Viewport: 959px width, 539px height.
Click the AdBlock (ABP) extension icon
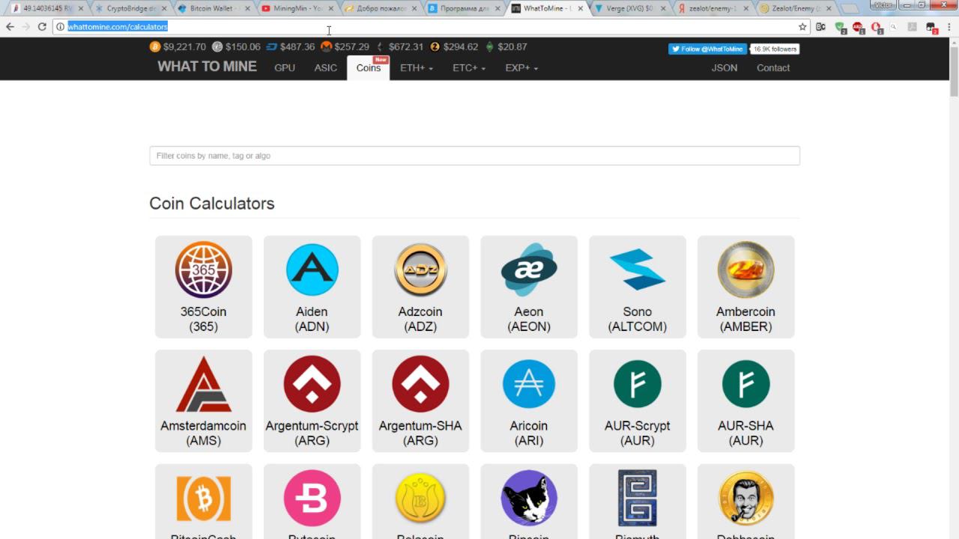click(858, 27)
